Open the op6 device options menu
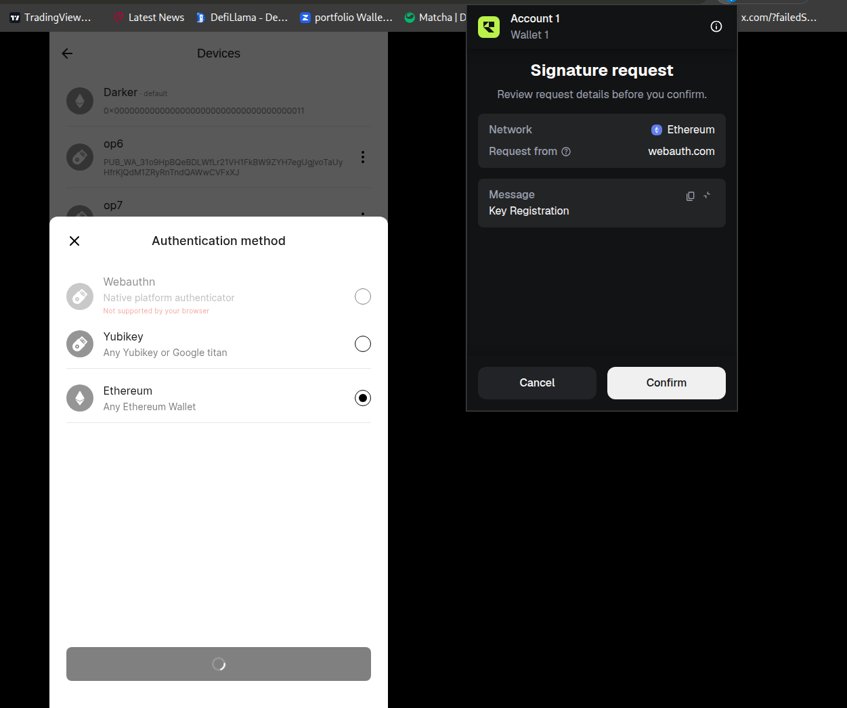 tap(363, 157)
